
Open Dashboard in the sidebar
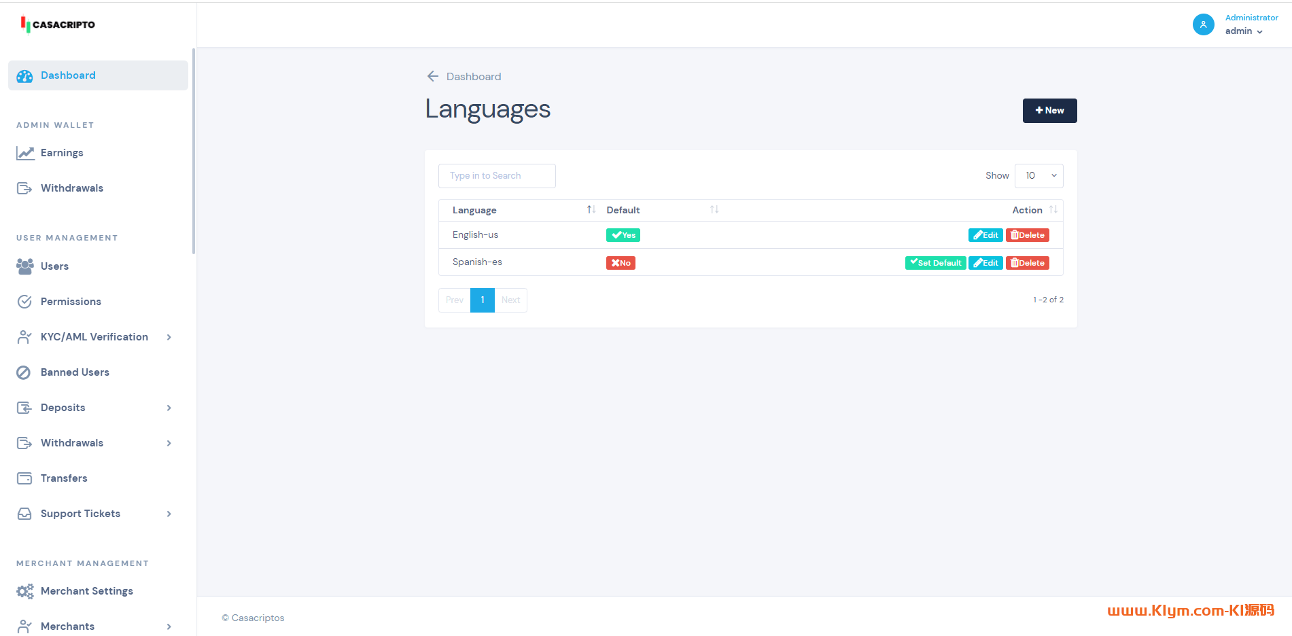[98, 75]
